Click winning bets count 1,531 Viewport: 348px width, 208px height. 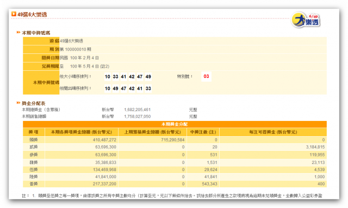[x=212, y=162]
